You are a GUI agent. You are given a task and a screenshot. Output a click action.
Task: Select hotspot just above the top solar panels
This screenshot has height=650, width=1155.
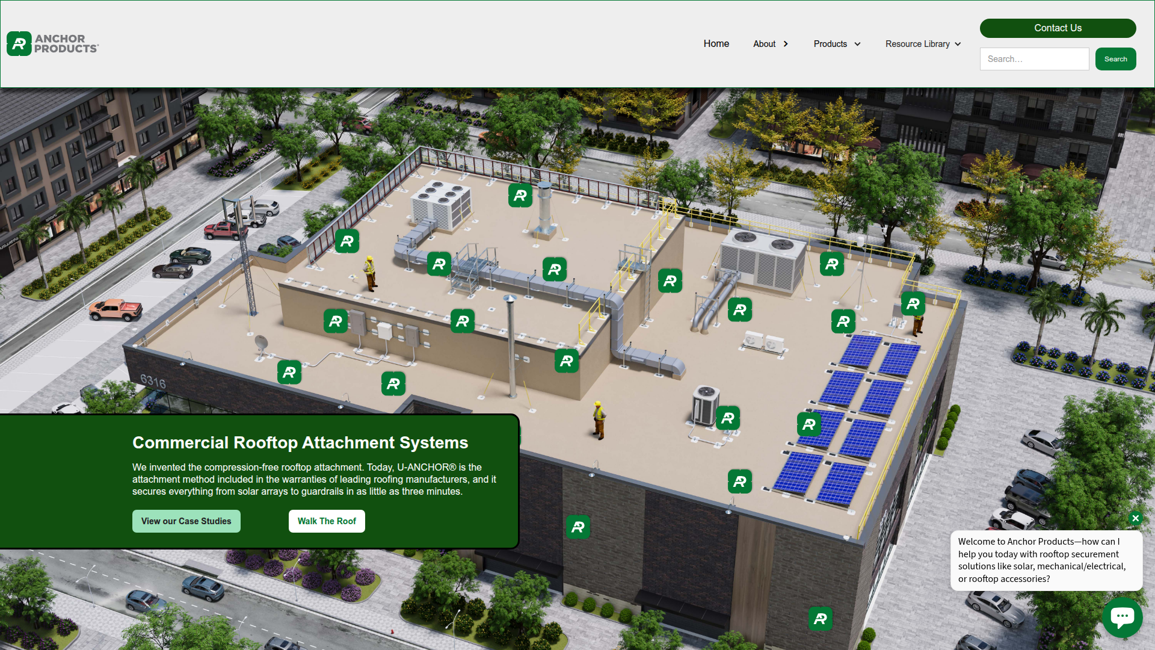[843, 321]
